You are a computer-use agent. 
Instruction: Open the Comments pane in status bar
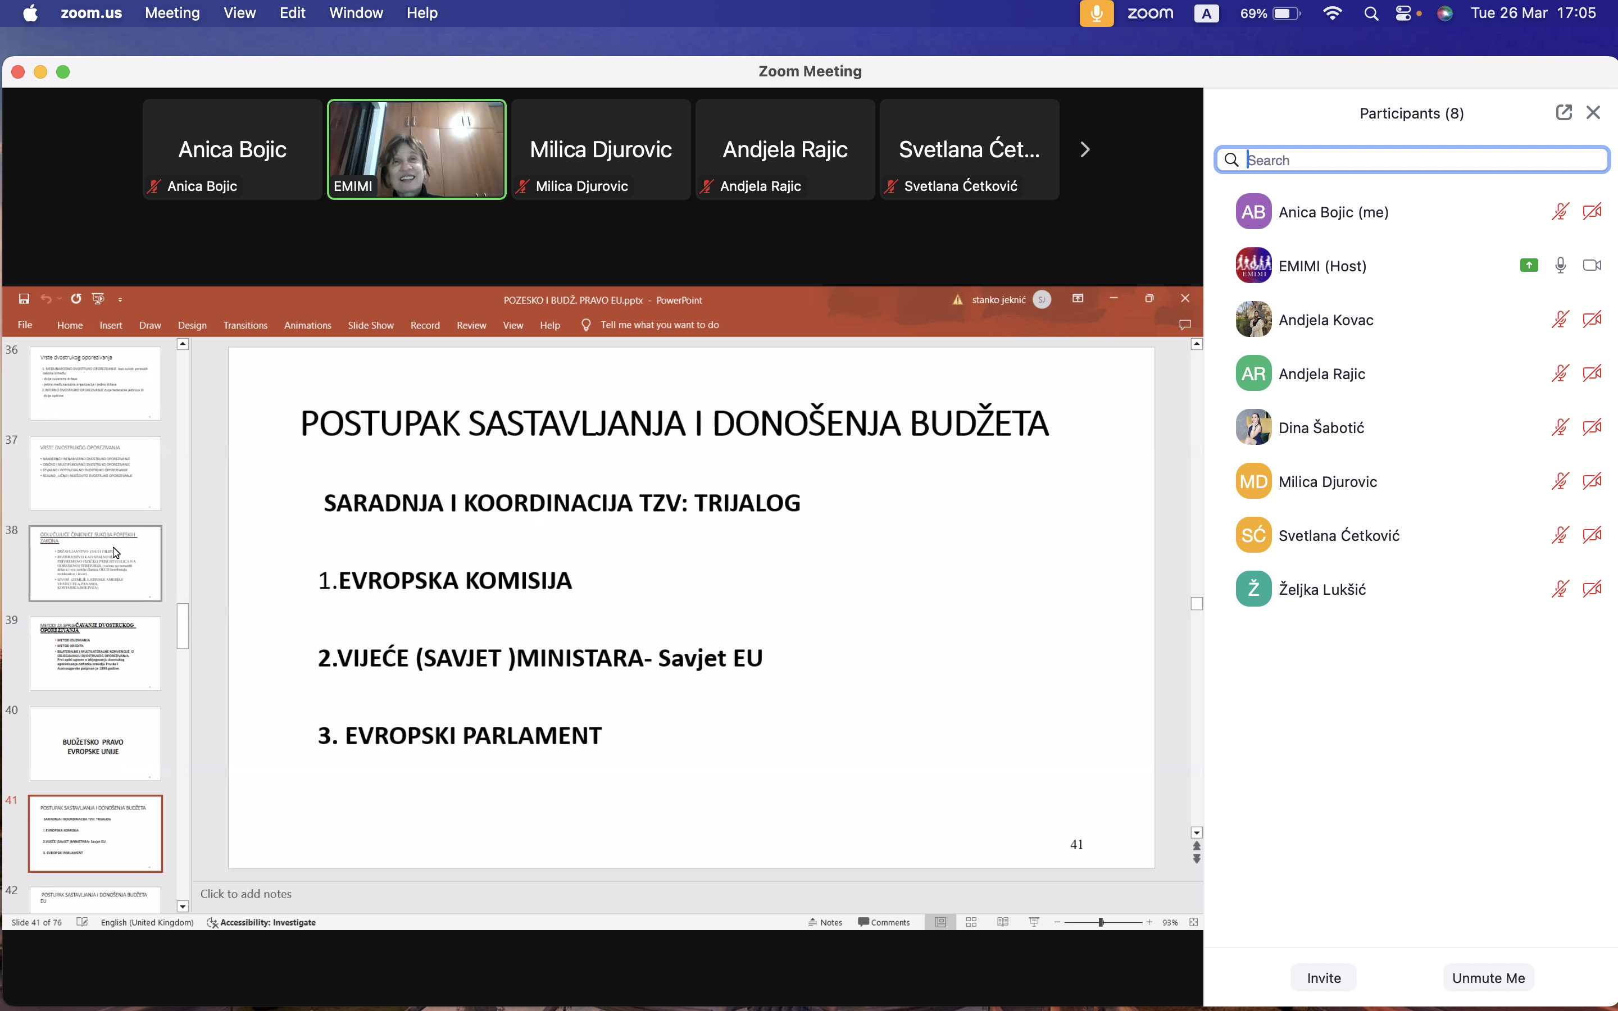[x=884, y=922]
